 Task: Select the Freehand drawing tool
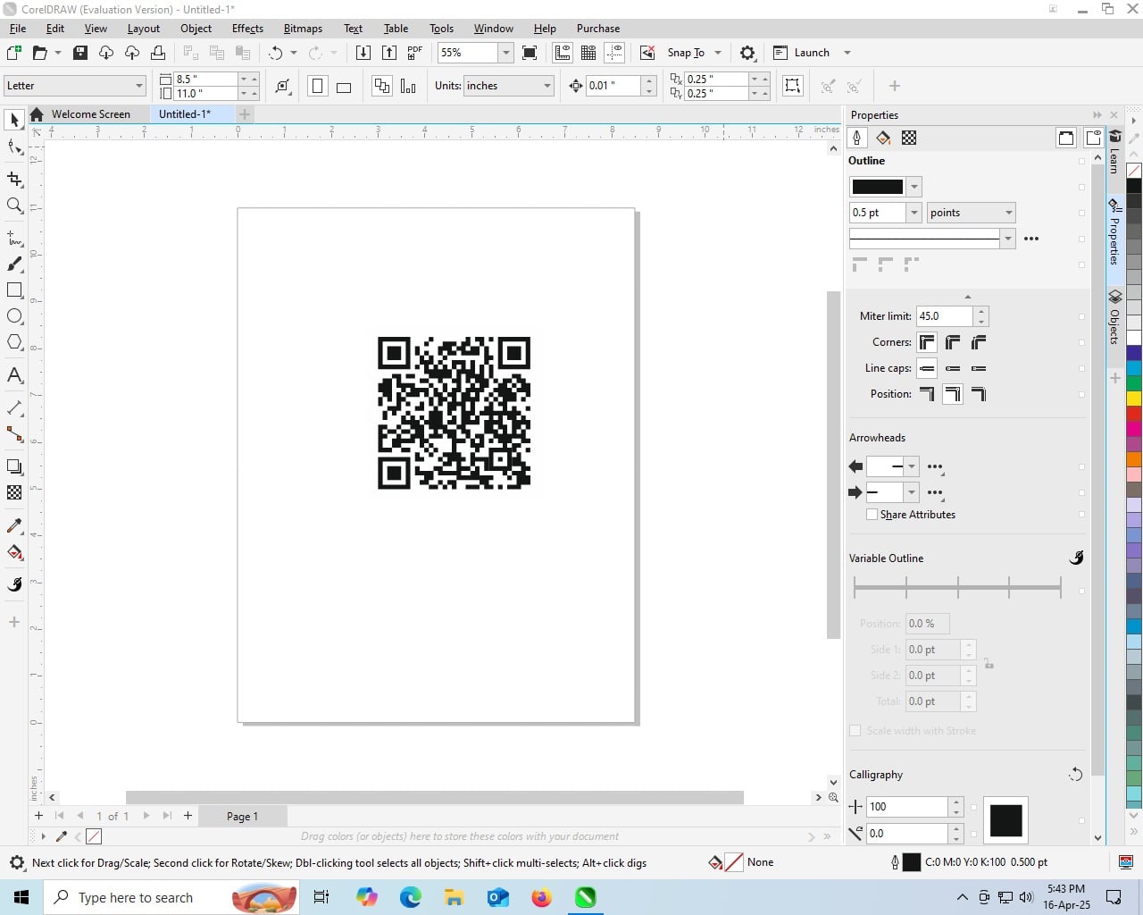14,239
